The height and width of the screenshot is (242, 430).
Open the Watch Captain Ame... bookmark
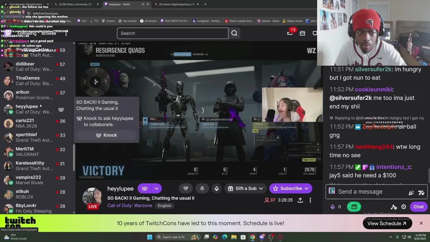239,21
